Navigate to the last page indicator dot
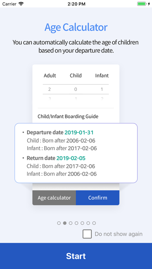The width and height of the screenshot is (152, 269). pyautogui.click(x=94, y=223)
